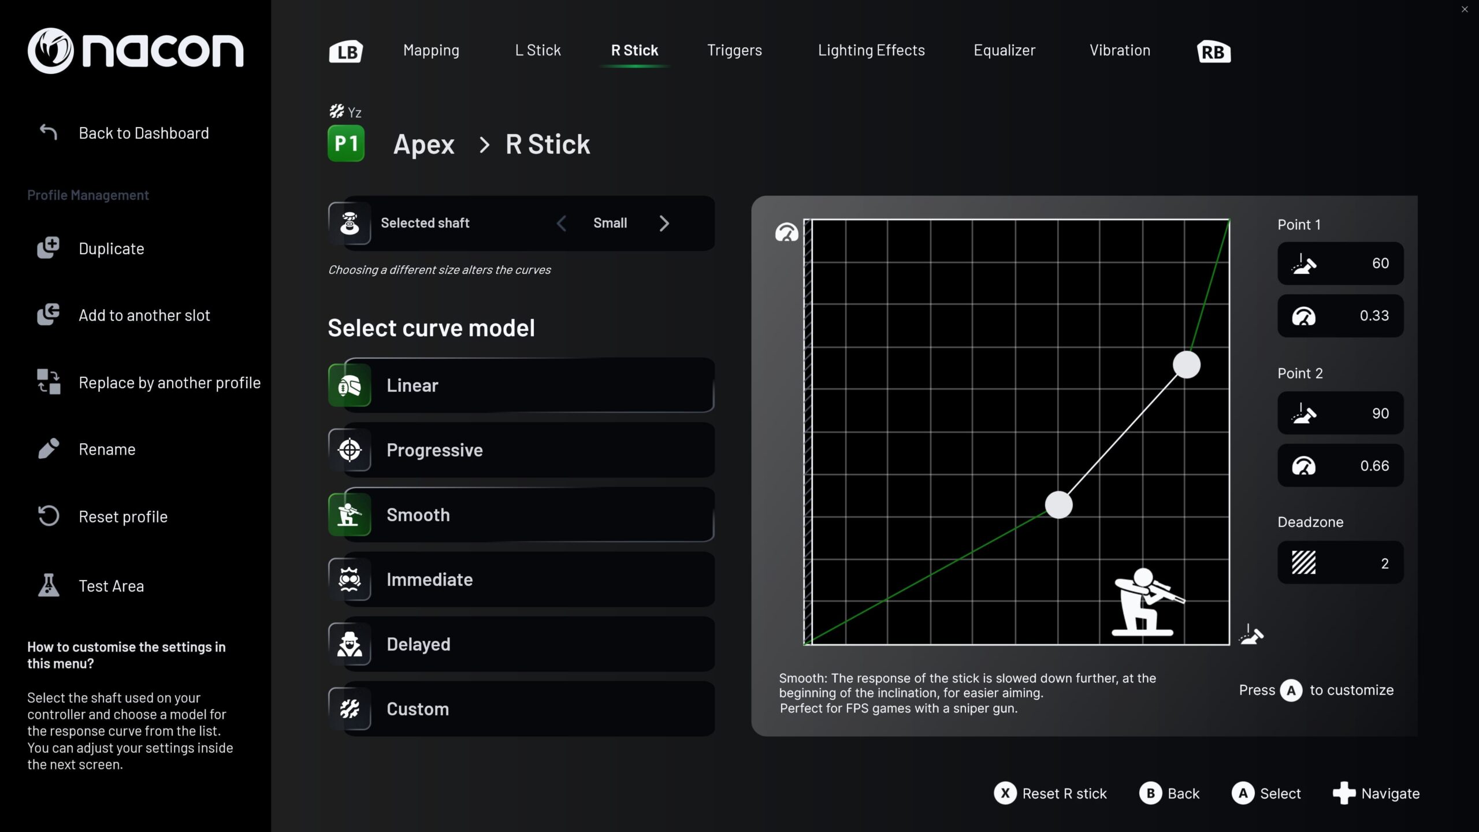Open the Triggers tab
The image size is (1479, 832).
coord(734,50)
